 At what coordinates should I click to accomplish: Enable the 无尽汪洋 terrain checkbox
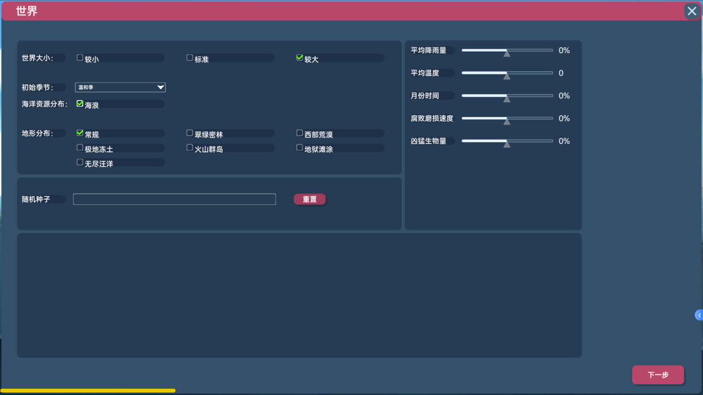click(80, 162)
